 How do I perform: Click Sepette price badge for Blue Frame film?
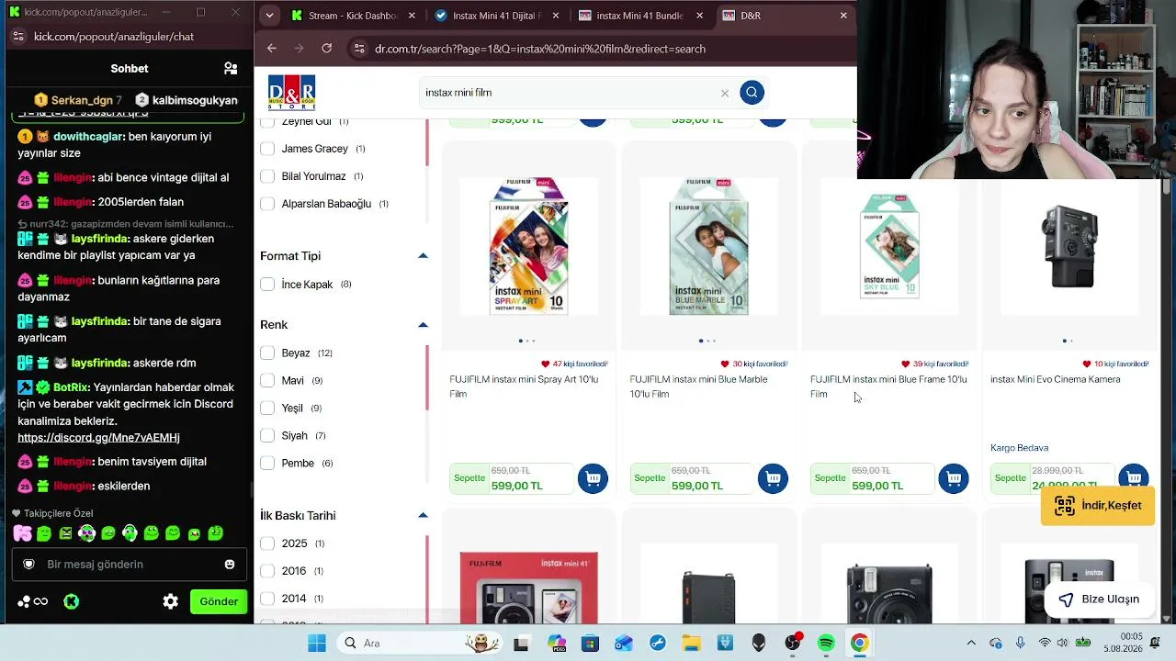point(872,478)
